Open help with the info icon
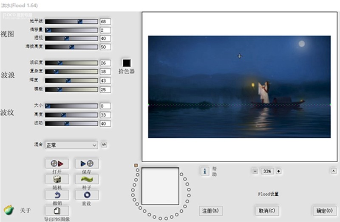340x222 pixels. click(x=205, y=171)
